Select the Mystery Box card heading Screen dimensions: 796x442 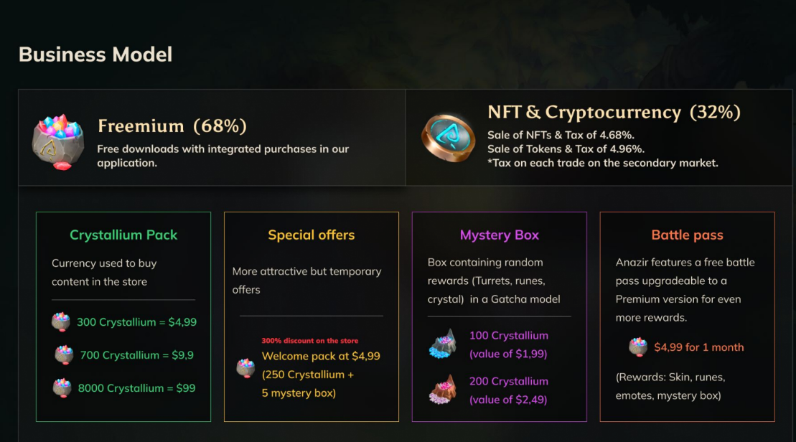pos(500,235)
